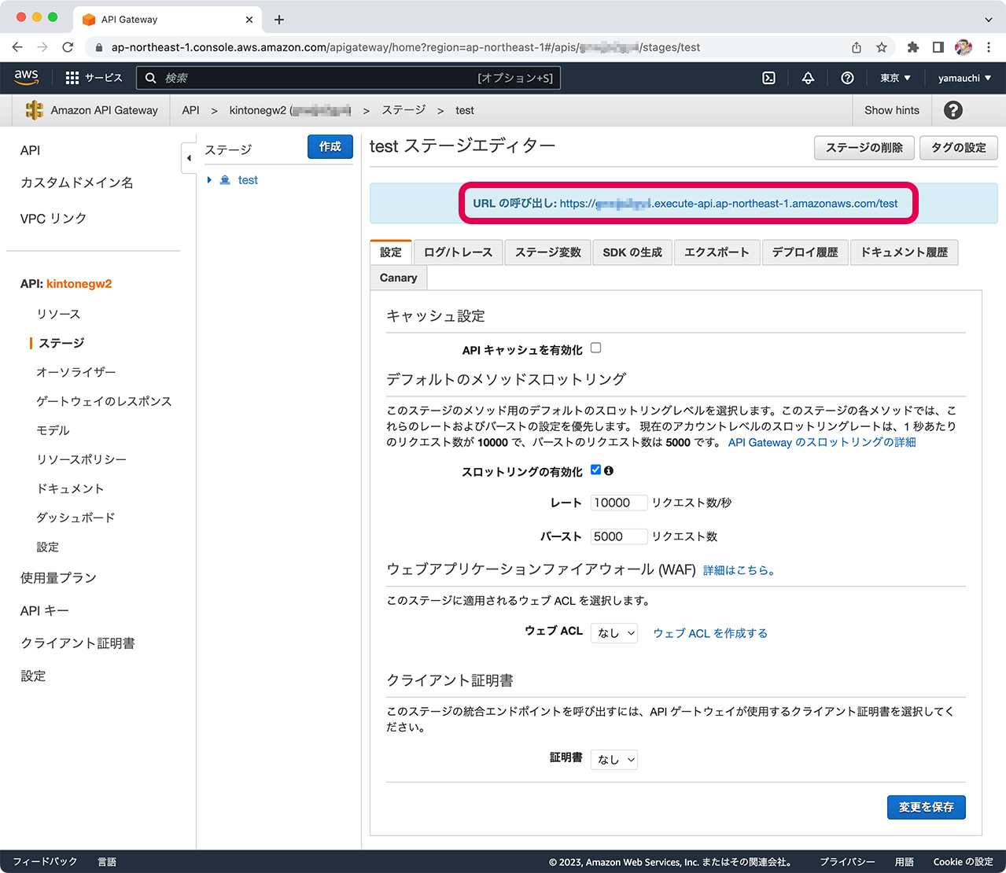Open カスタムドメイン名 in the sidebar
1006x873 pixels.
[x=77, y=182]
